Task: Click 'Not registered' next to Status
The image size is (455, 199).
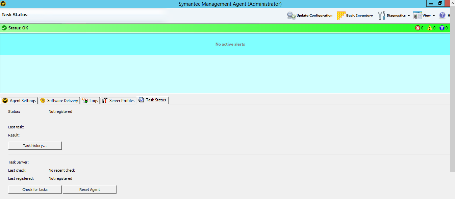Action: click(60, 111)
